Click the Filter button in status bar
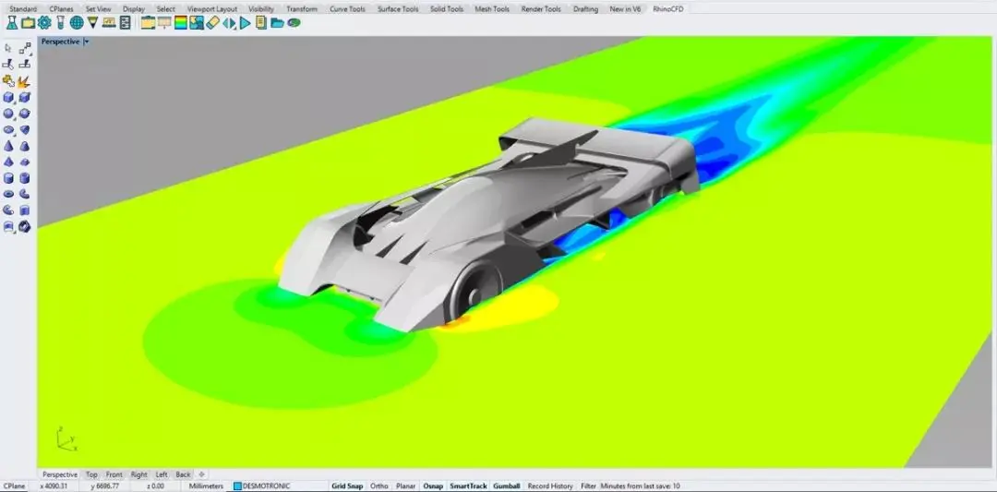 [x=588, y=486]
